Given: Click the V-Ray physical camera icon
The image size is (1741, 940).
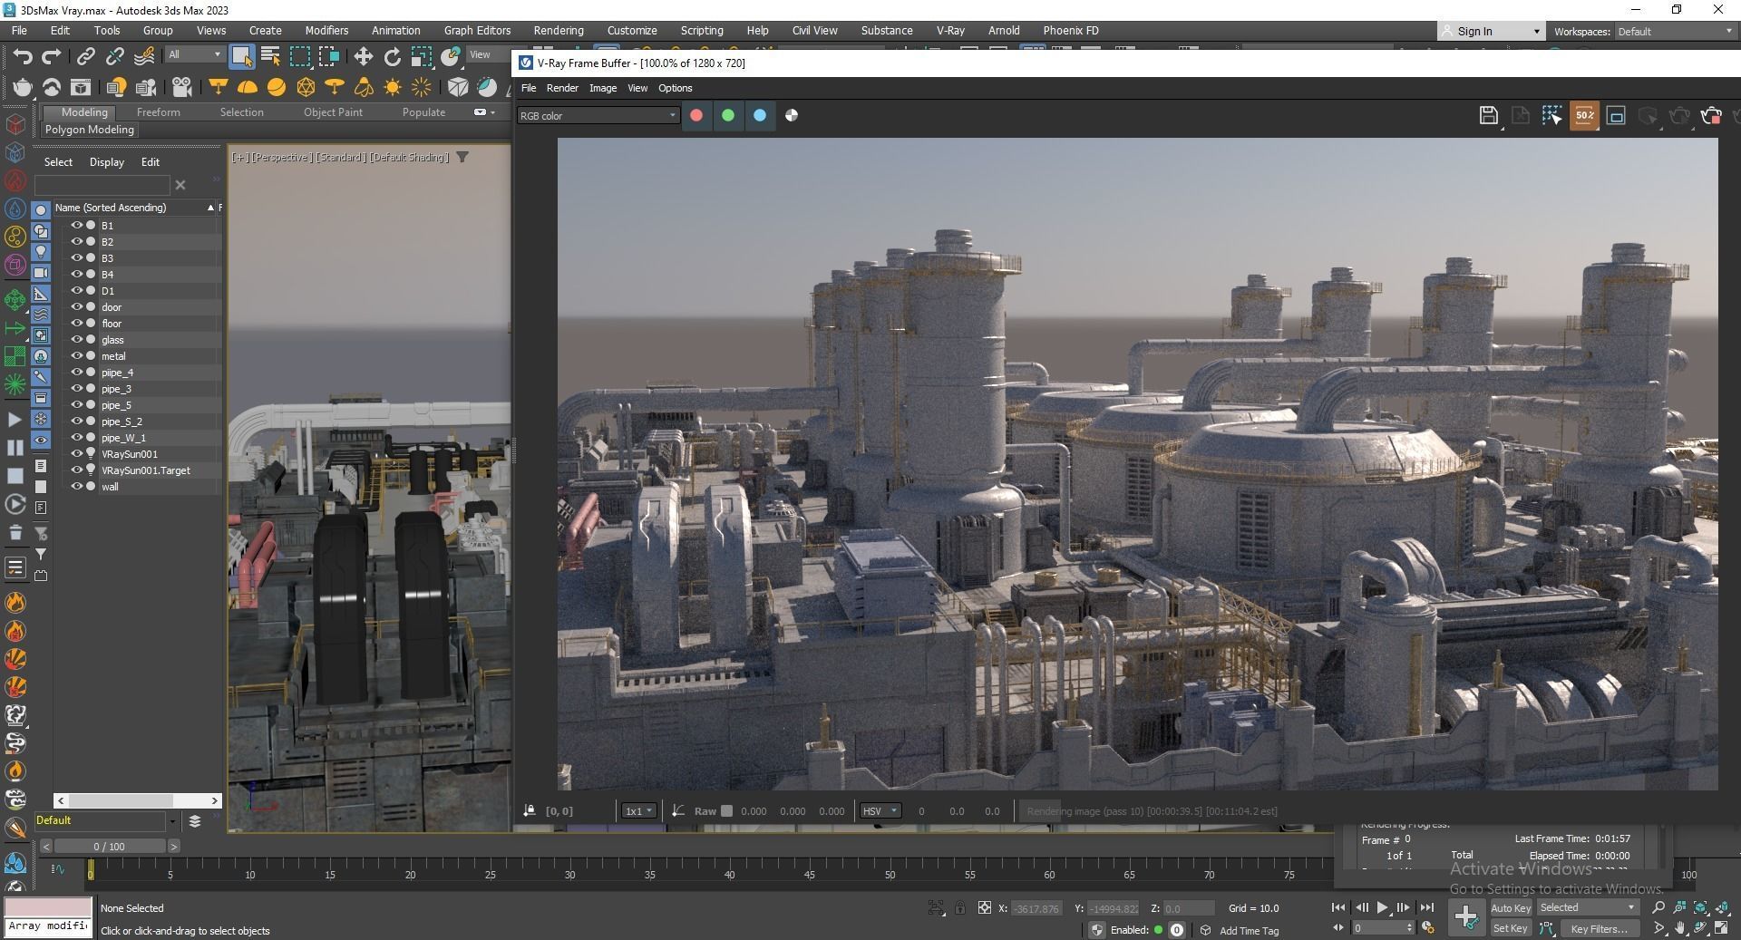Looking at the screenshot, I should click(x=182, y=87).
